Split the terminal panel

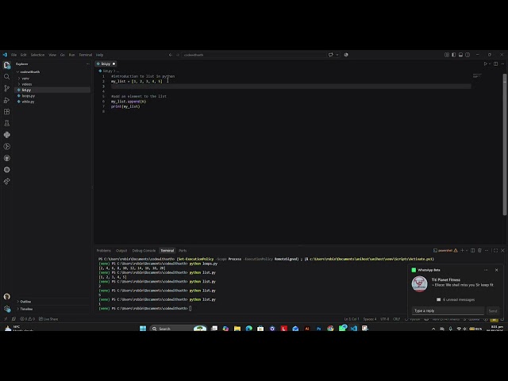point(473,251)
